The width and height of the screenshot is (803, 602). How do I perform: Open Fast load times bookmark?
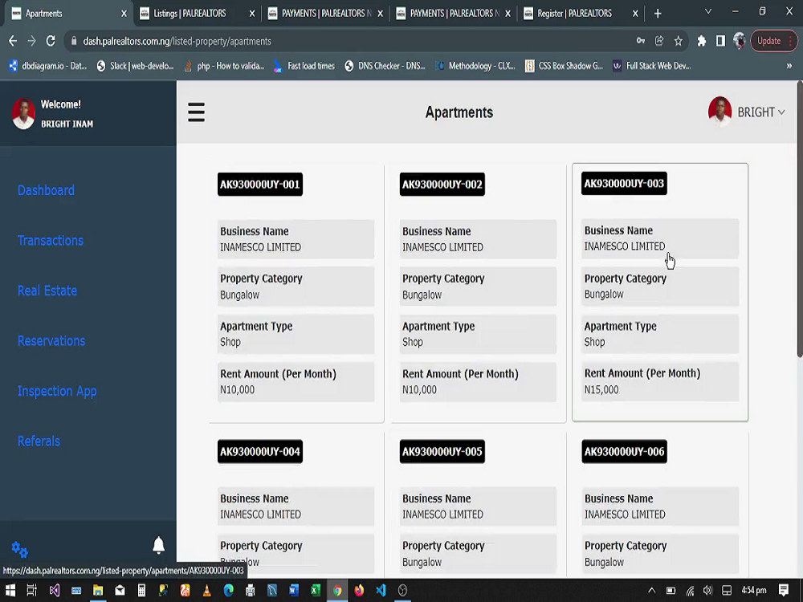[x=304, y=66]
